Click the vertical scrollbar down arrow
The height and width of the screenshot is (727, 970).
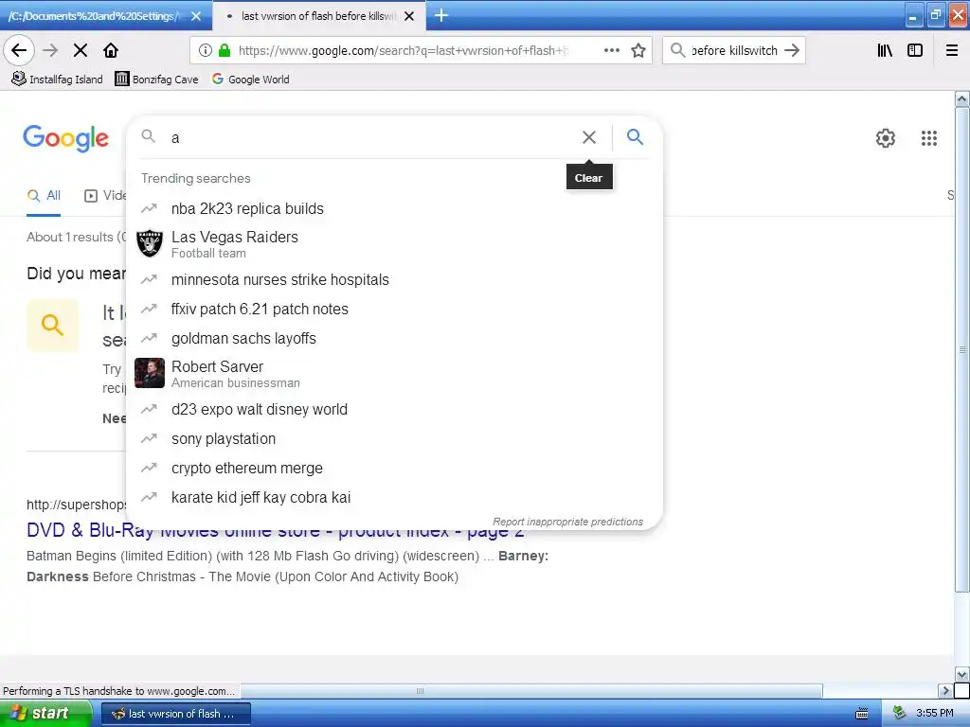pyautogui.click(x=962, y=674)
